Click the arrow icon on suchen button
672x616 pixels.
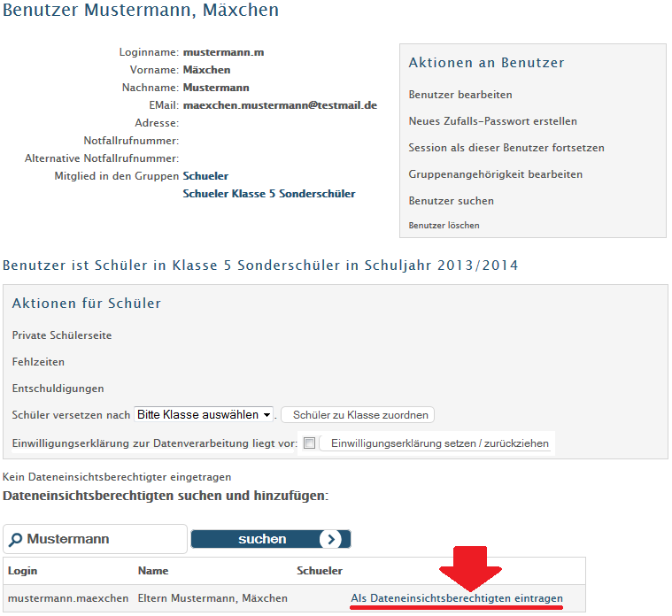(x=330, y=539)
